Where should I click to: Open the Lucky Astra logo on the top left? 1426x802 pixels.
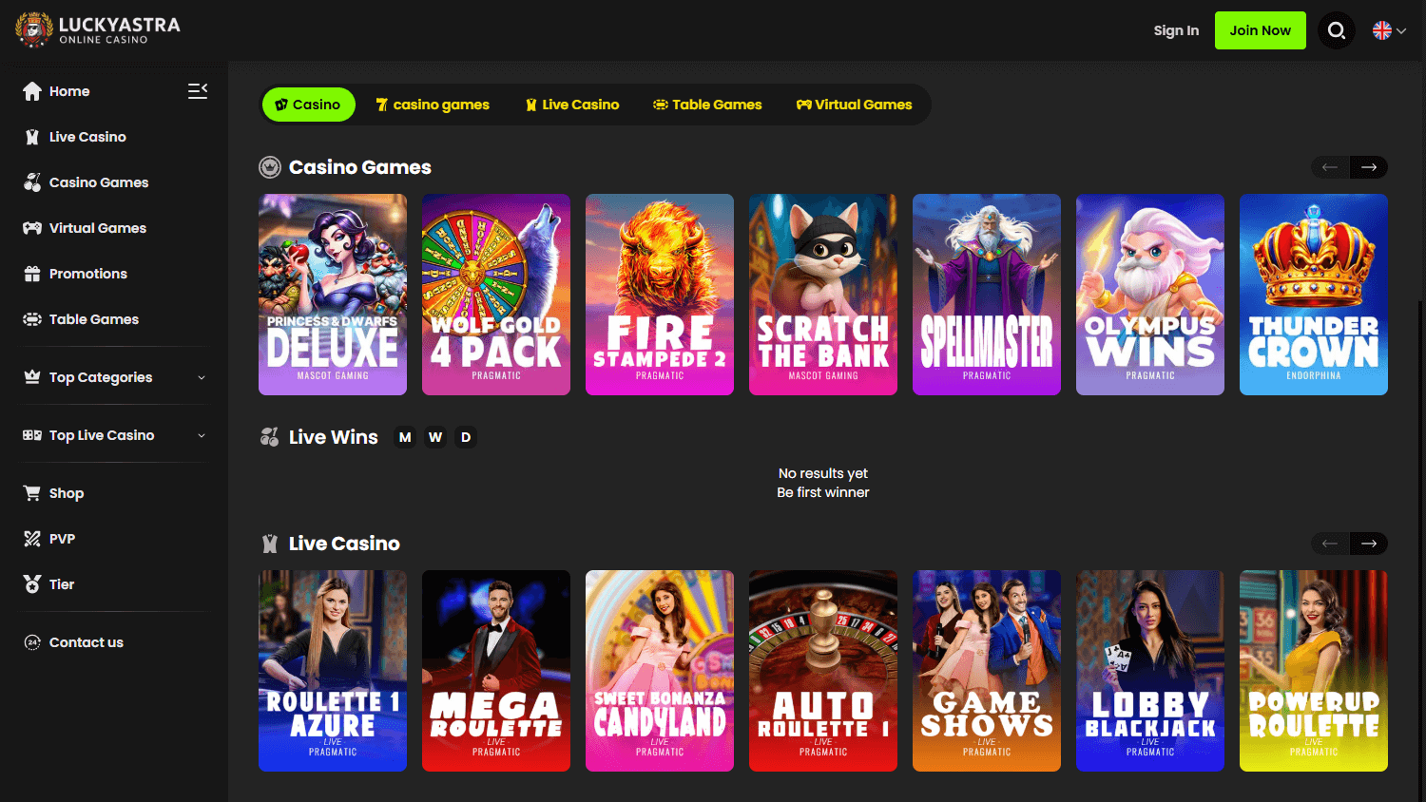95,29
